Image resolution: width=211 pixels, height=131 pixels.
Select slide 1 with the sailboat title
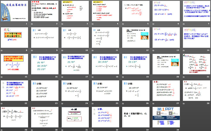click(x=15, y=12)
